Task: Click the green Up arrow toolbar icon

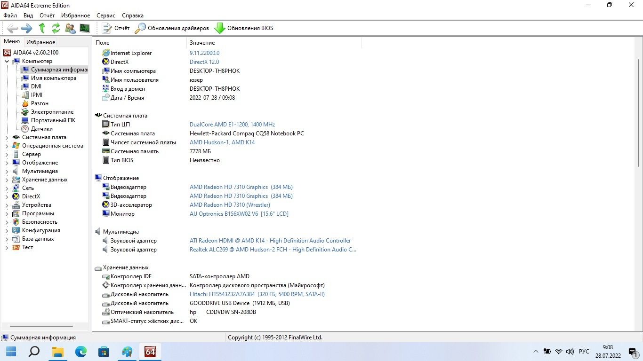Action: [42, 28]
